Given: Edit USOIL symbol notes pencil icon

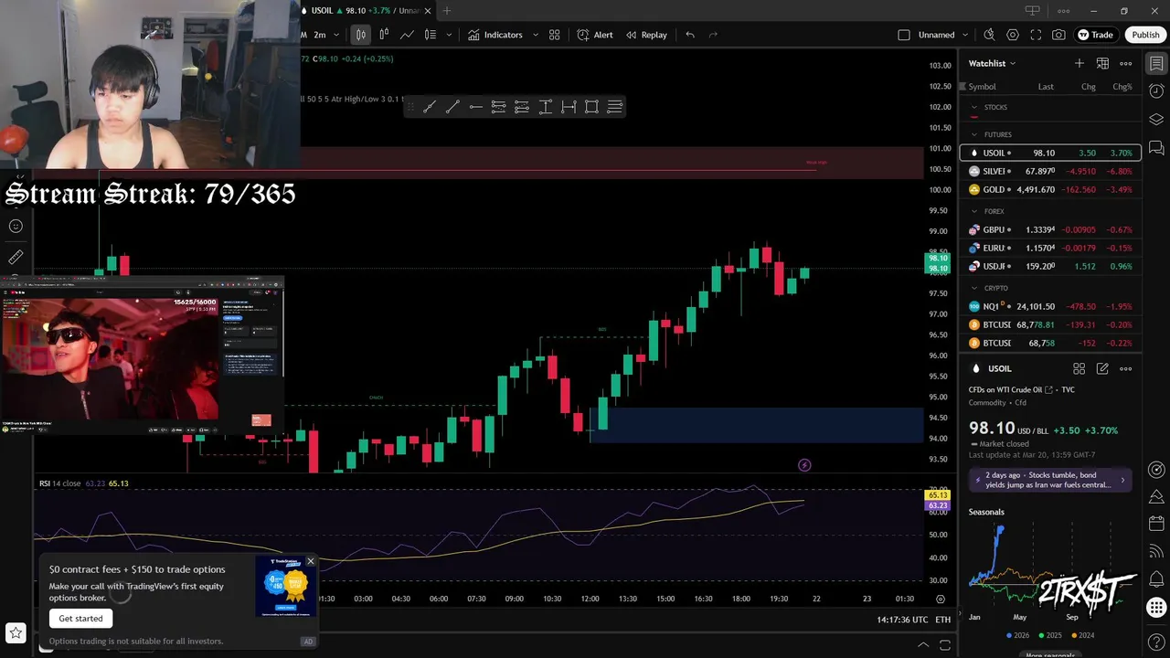Looking at the screenshot, I should coord(1102,368).
